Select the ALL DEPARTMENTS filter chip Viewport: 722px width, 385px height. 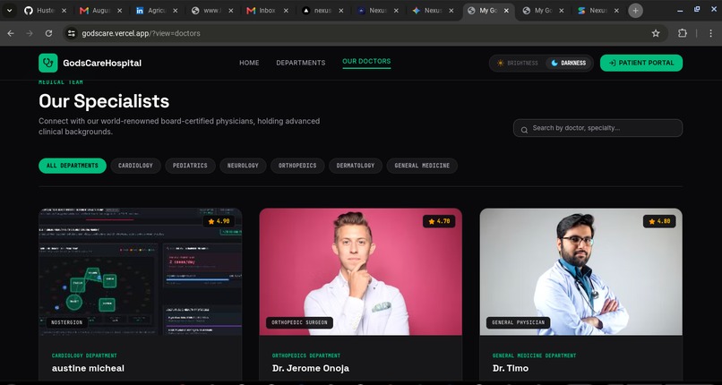pyautogui.click(x=73, y=166)
